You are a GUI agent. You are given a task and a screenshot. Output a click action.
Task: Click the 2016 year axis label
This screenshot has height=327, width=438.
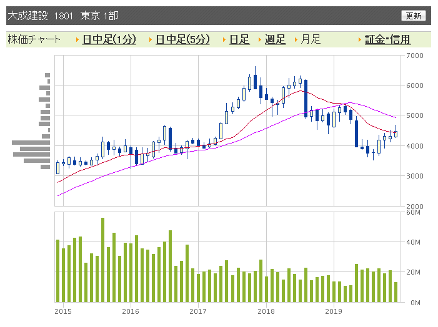[131, 311]
